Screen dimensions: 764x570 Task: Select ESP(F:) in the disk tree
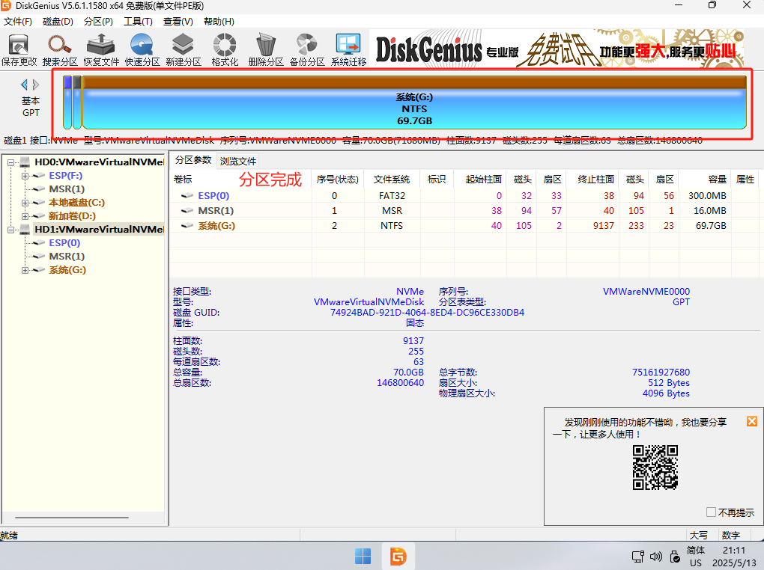point(66,176)
